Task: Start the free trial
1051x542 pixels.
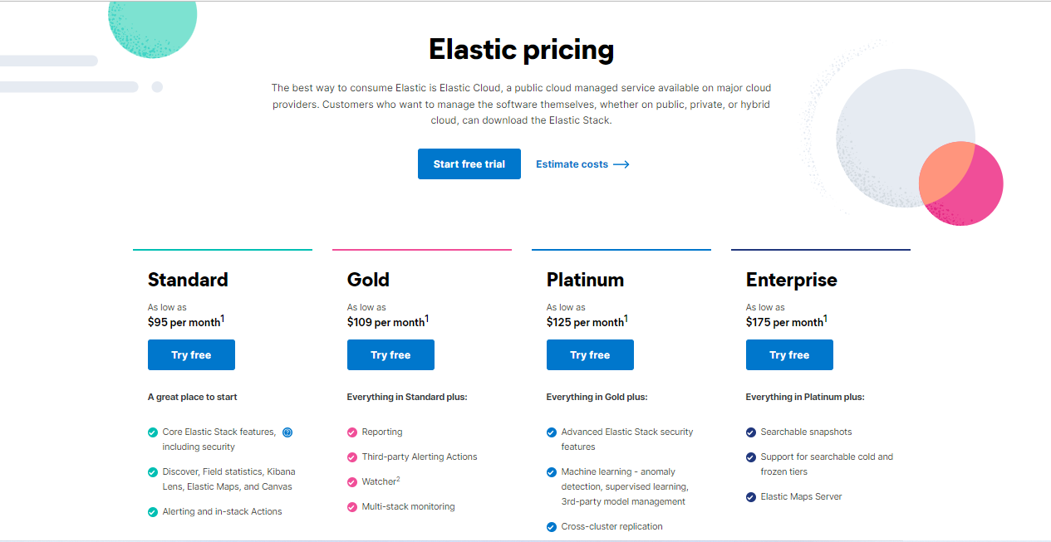Action: click(469, 164)
